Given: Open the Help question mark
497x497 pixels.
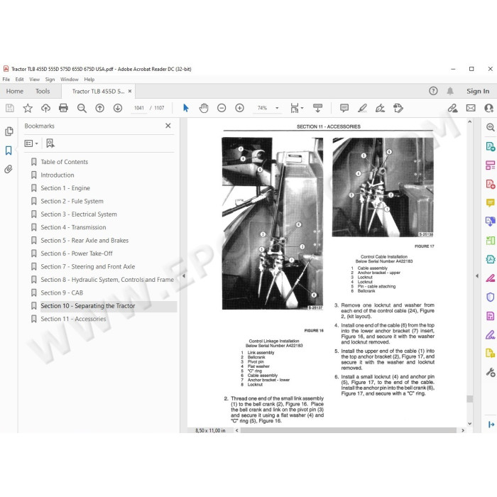Looking at the screenshot, I should pyautogui.click(x=433, y=92).
